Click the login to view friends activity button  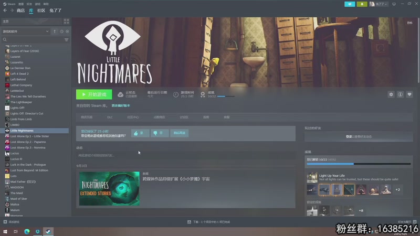(359, 136)
